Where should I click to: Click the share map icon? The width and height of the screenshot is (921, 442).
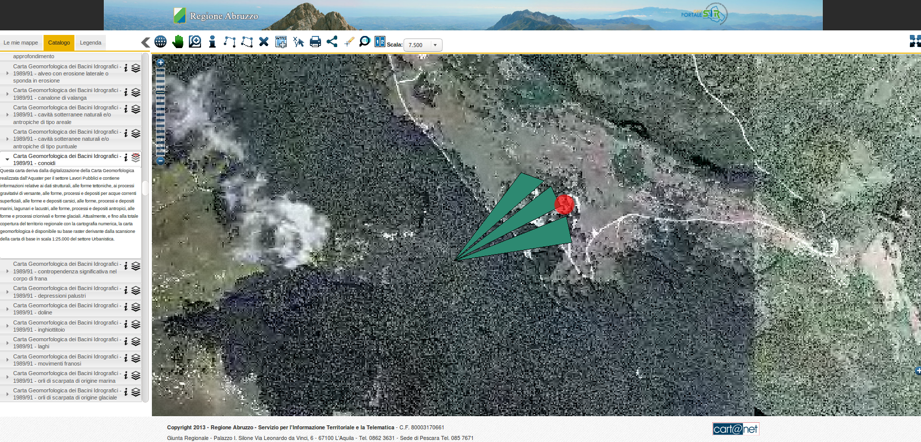pyautogui.click(x=332, y=42)
